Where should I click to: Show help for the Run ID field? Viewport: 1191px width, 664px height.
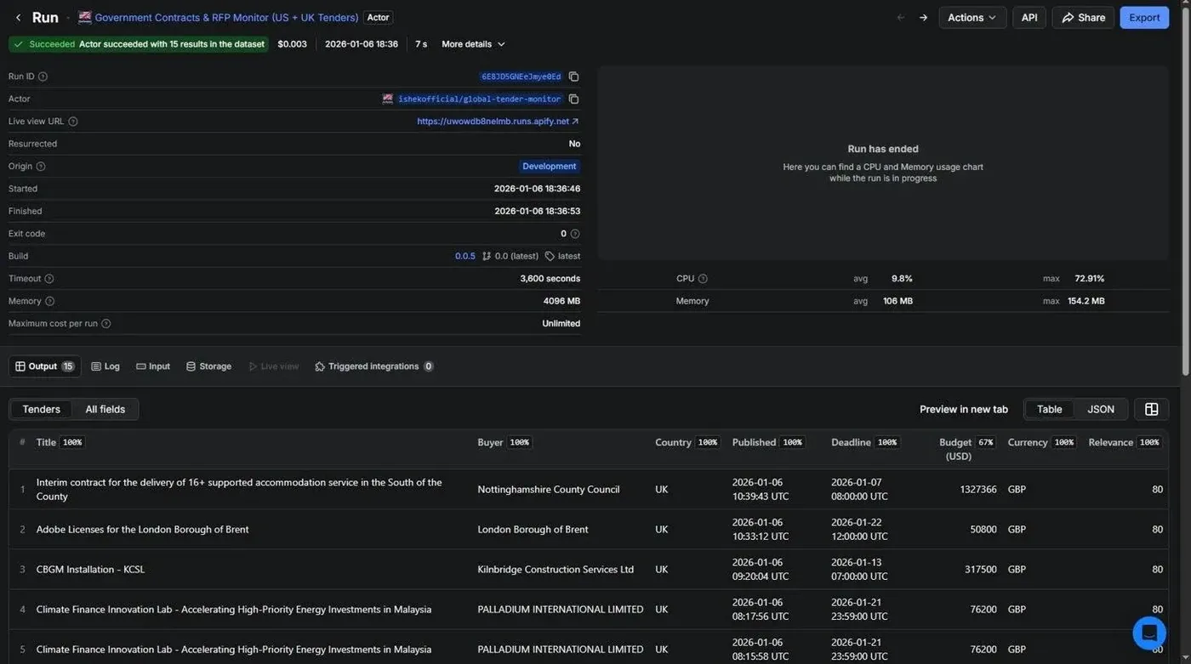tap(43, 77)
